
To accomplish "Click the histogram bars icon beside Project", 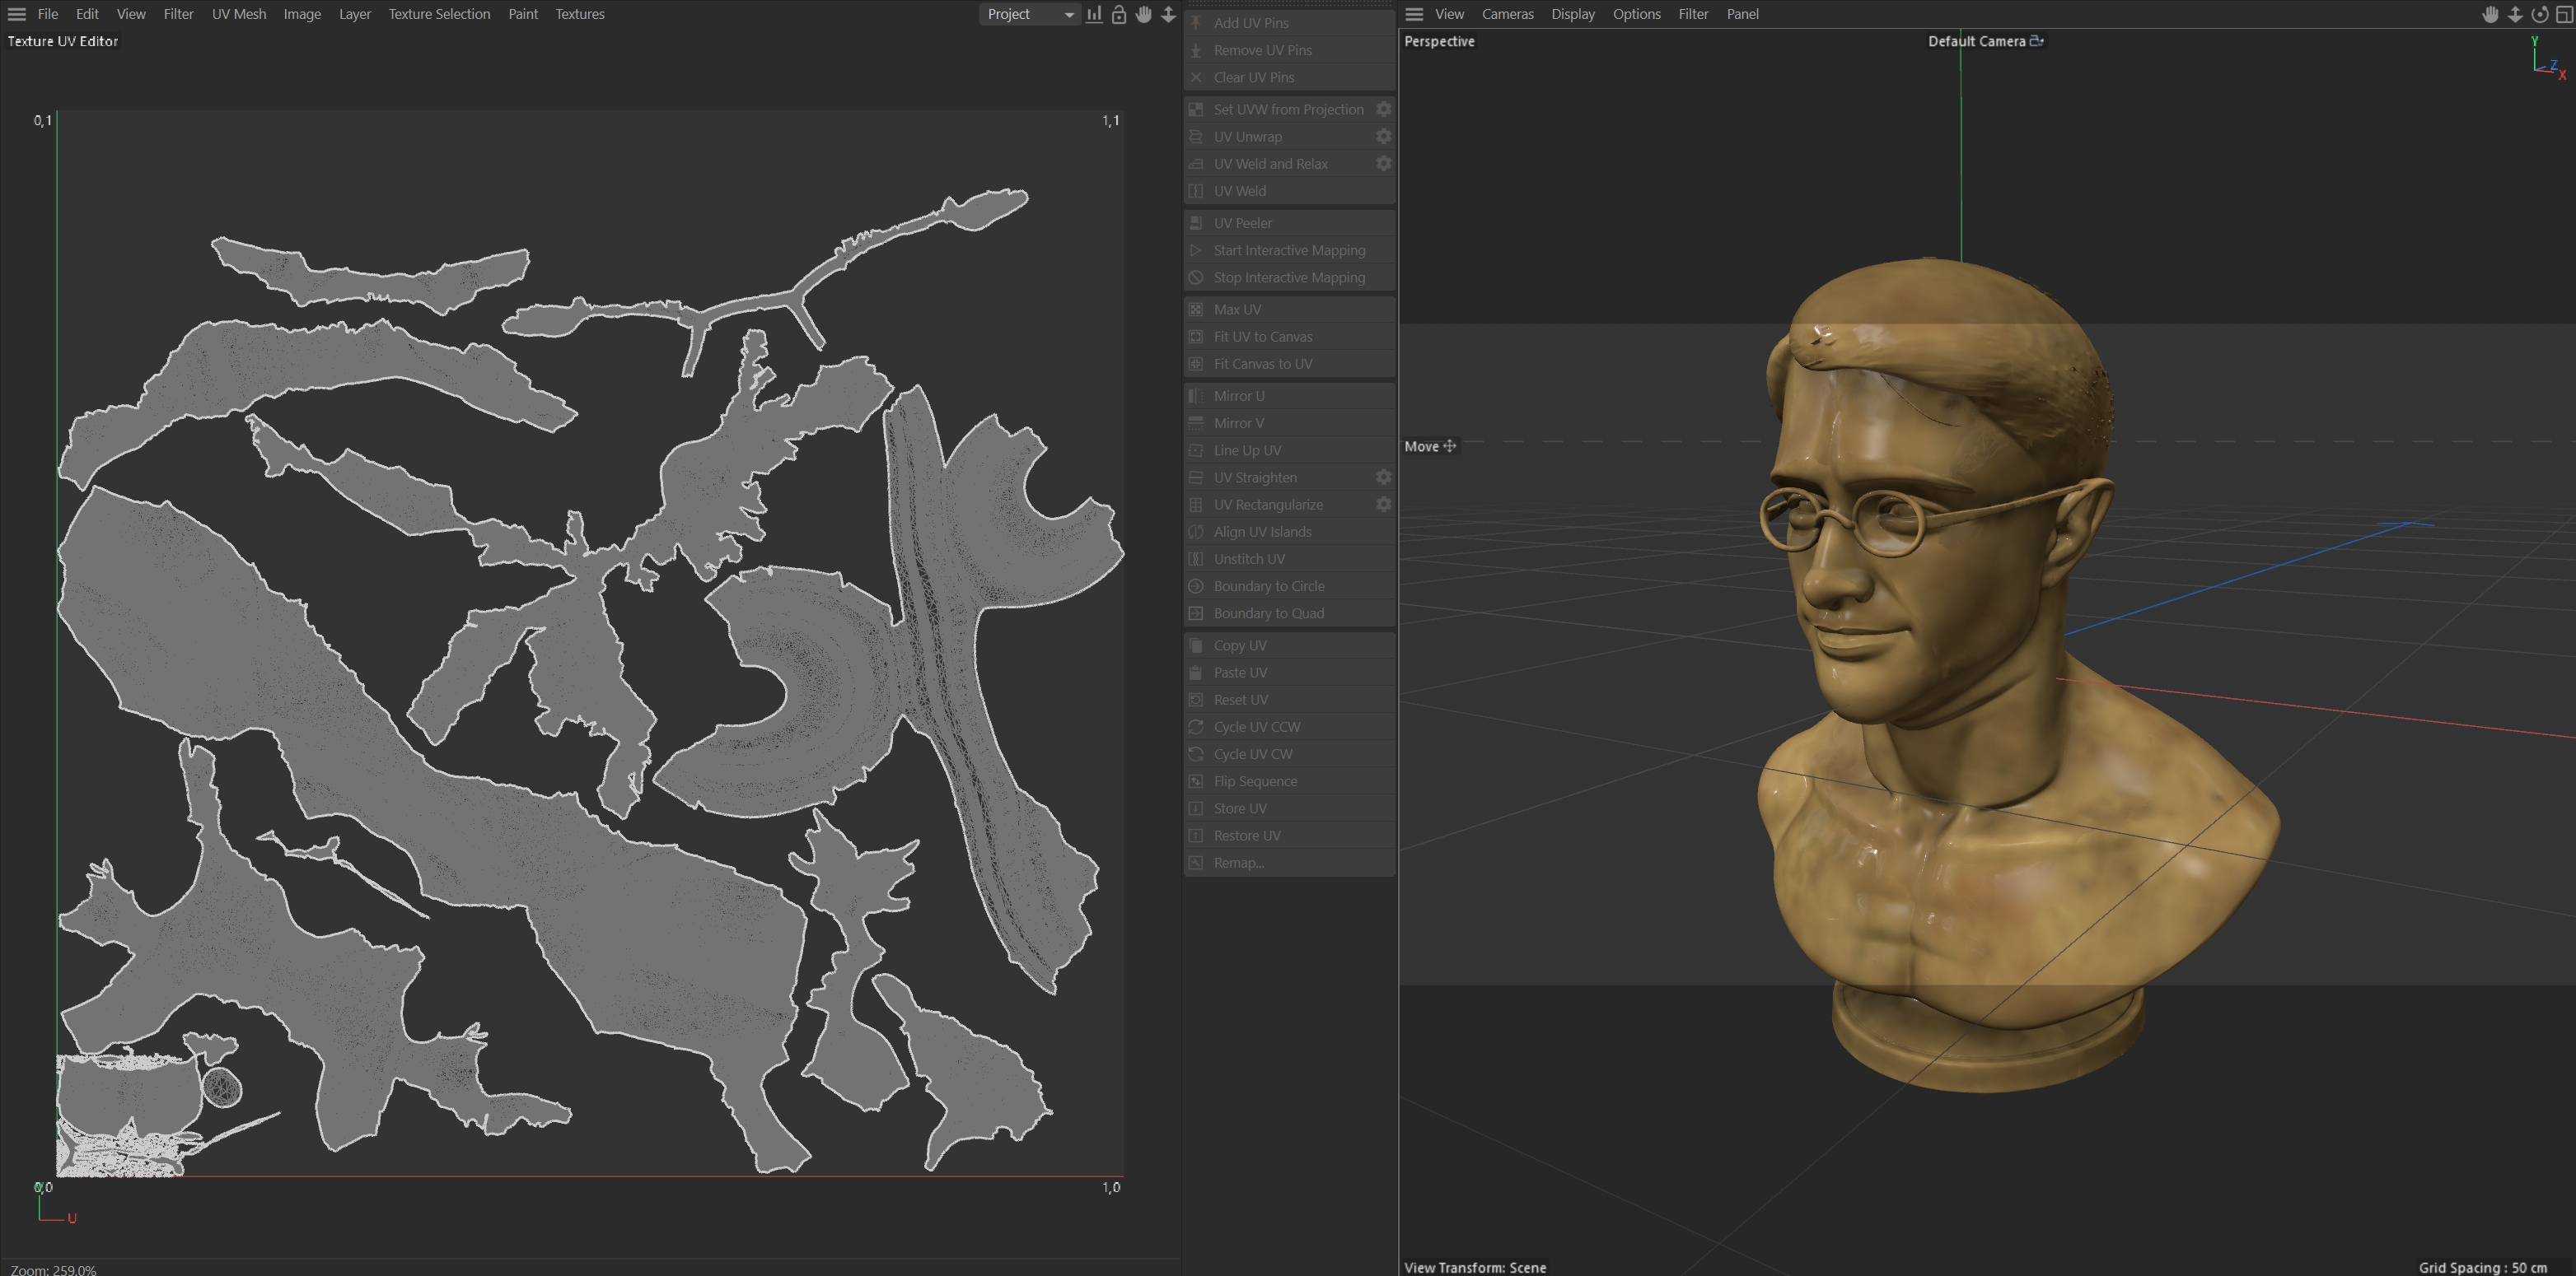I will (1094, 14).
